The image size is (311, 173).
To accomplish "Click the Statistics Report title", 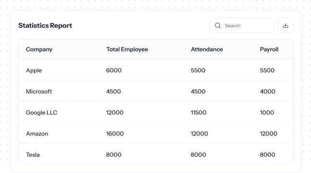I will pos(45,25).
